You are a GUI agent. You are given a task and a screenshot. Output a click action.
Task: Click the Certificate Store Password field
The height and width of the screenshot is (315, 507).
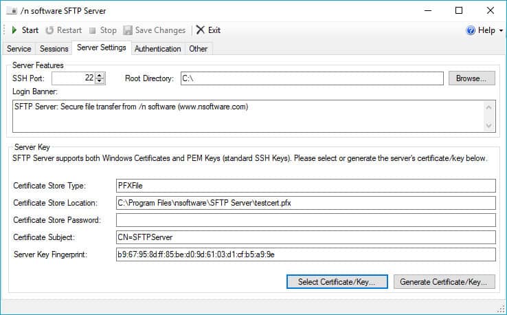point(306,220)
